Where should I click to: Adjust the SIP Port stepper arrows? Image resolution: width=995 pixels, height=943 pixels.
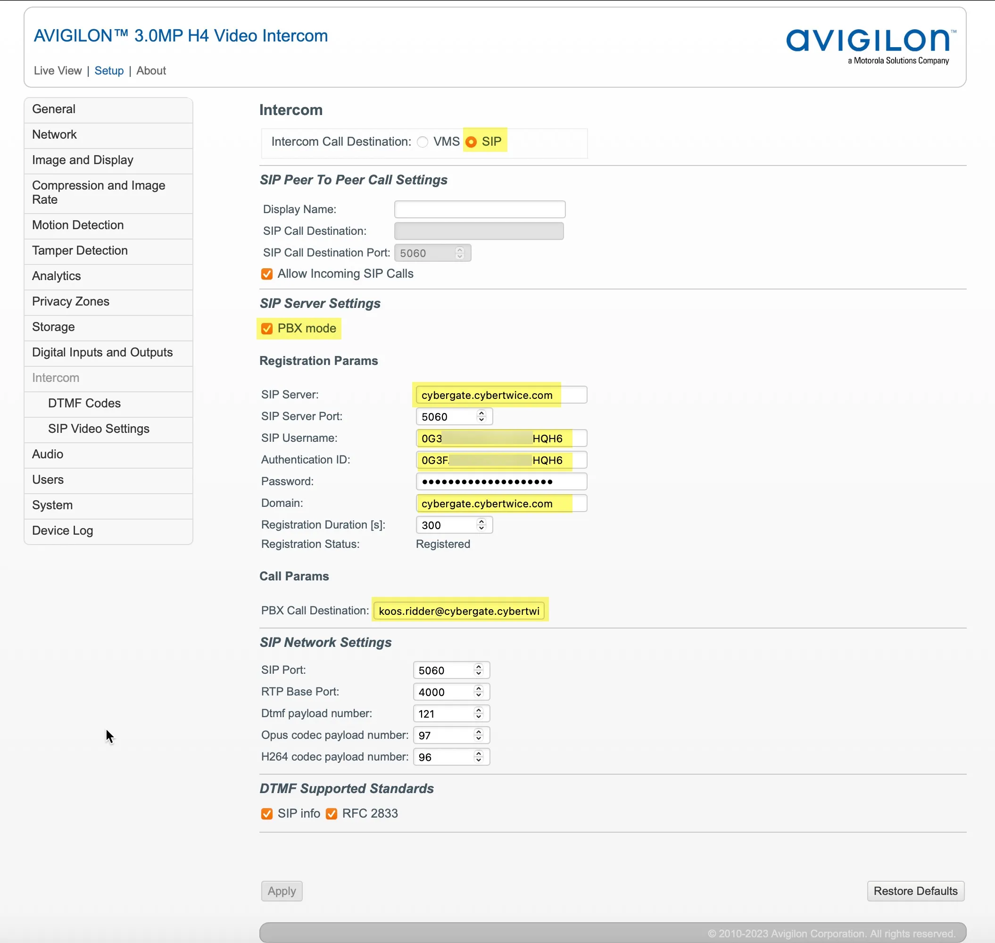coord(478,670)
